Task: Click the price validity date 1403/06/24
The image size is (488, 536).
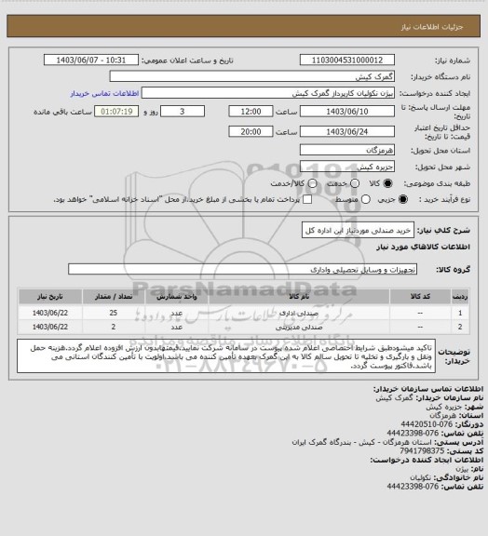Action: point(347,131)
